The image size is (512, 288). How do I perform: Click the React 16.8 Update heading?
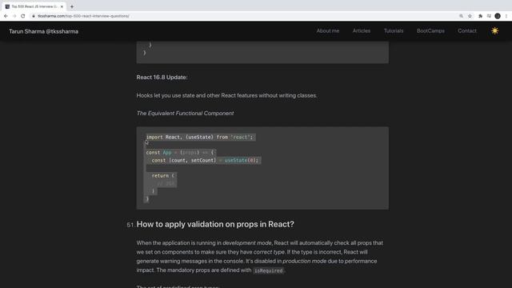pos(162,78)
